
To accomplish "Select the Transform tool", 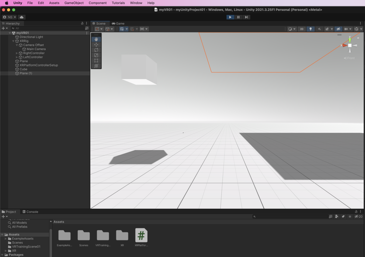I will click(x=96, y=66).
